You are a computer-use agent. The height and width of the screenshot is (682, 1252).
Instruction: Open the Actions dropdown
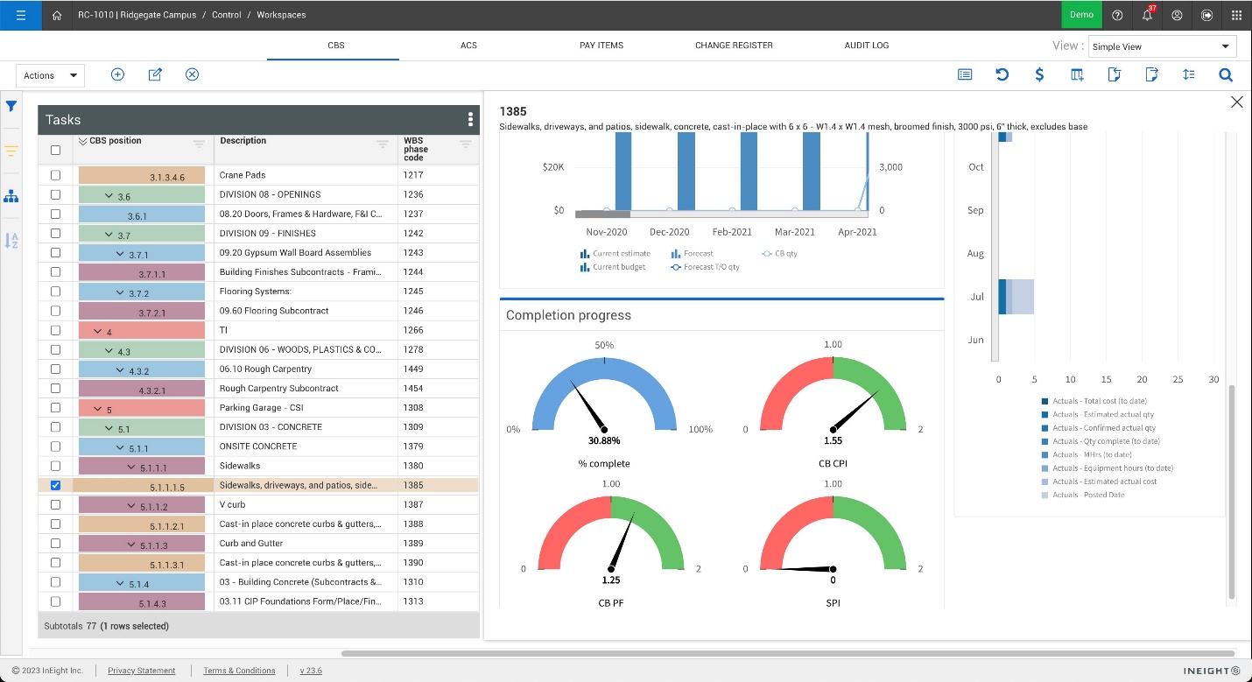coord(50,75)
